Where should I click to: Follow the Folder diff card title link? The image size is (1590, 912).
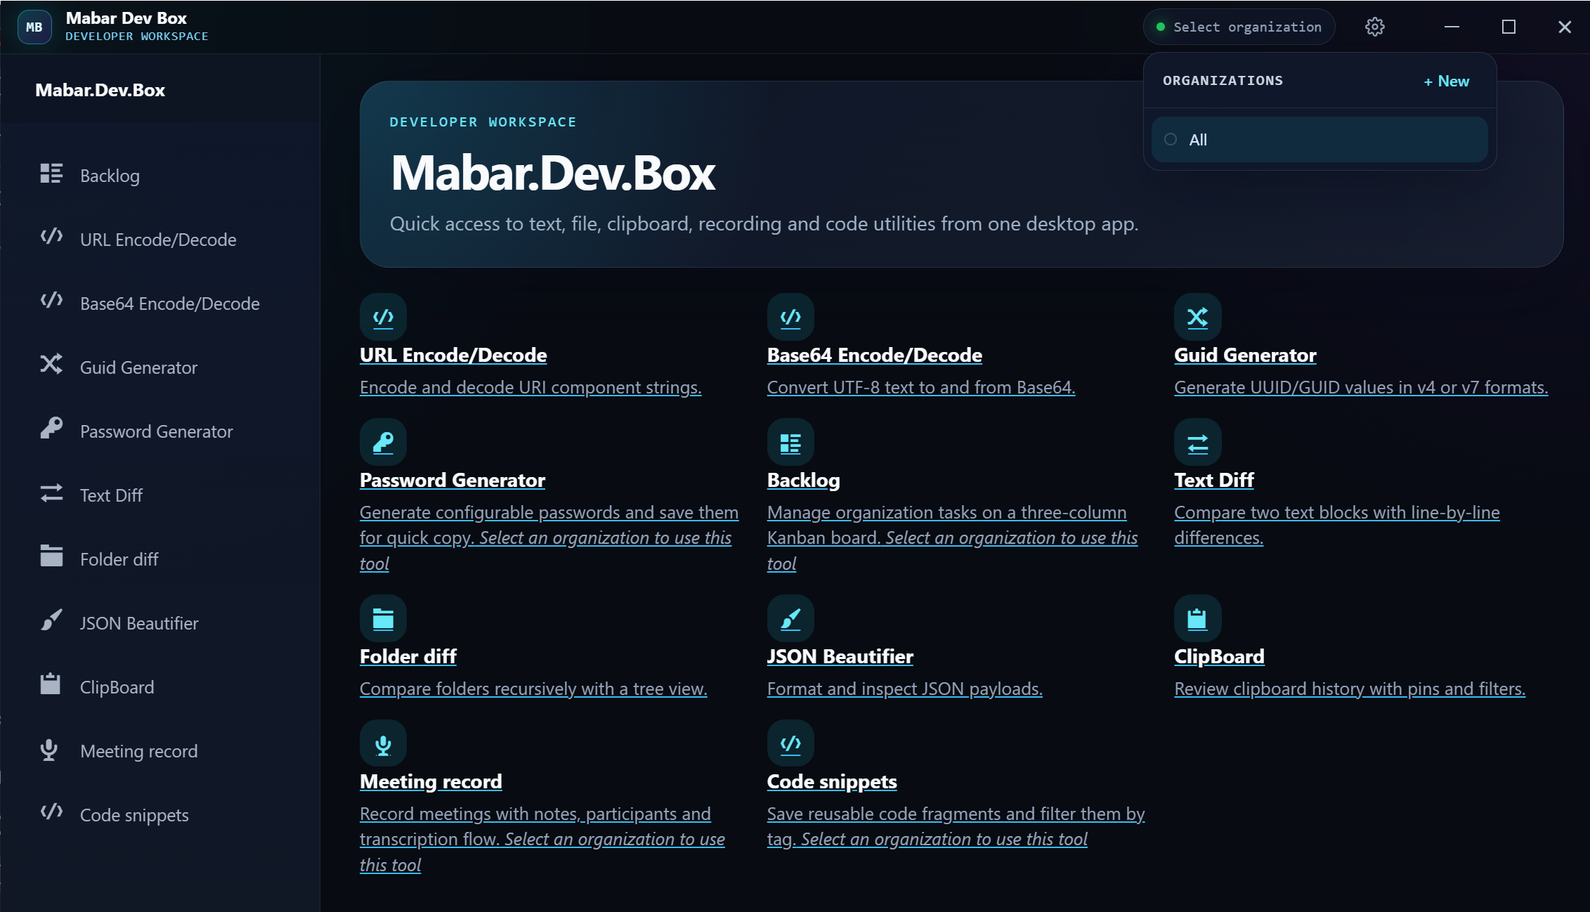click(408, 656)
